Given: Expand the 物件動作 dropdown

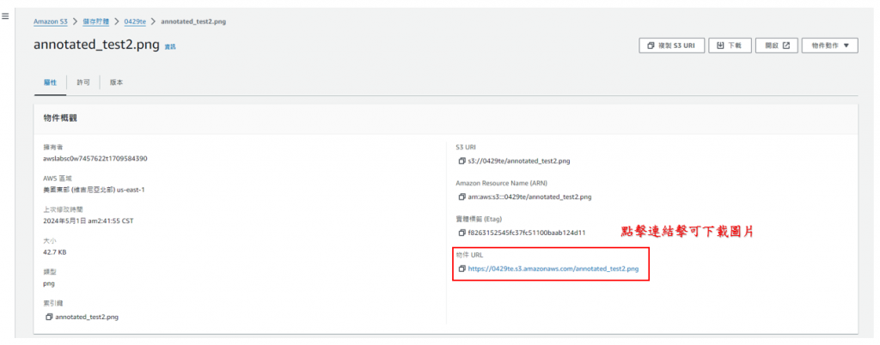Looking at the screenshot, I should 830,46.
